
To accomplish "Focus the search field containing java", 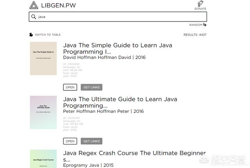I will point(118,16).
